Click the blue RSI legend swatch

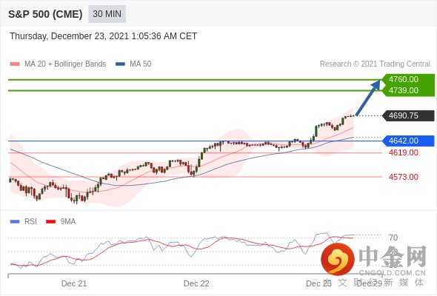(15, 222)
